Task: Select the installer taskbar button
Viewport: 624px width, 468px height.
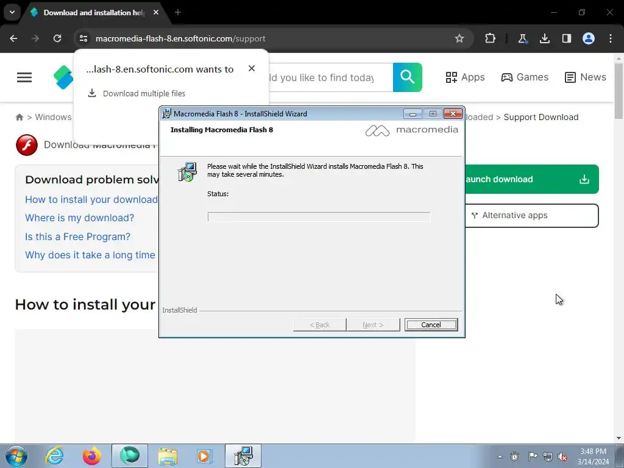Action: (243, 456)
